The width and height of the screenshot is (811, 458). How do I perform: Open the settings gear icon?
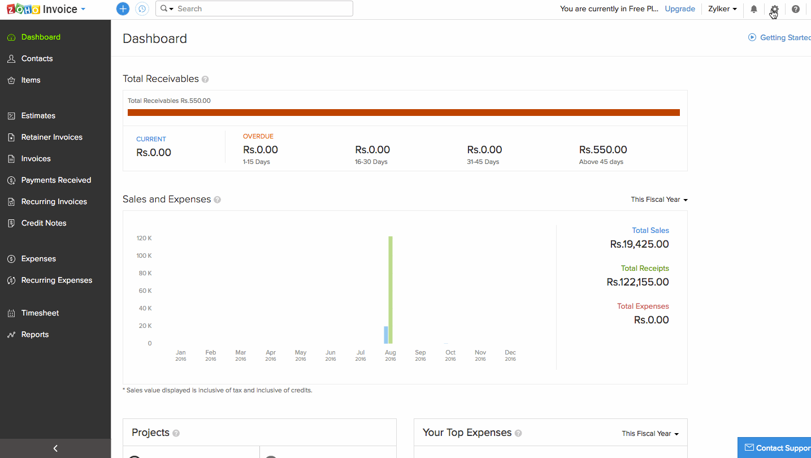coord(774,9)
